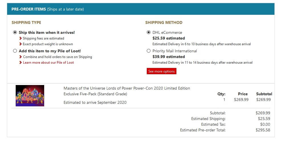
Task: Click the 'Add this item to my Pile of Loot!' label
Action: click(x=50, y=51)
